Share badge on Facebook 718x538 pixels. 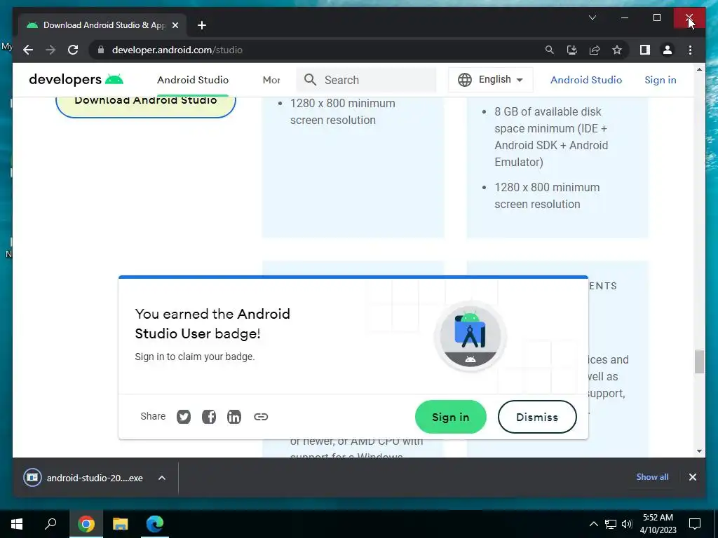pos(209,417)
